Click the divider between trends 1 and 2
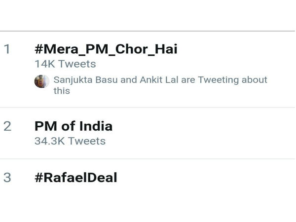Viewport: 296px width, 222px height. pyautogui.click(x=148, y=108)
